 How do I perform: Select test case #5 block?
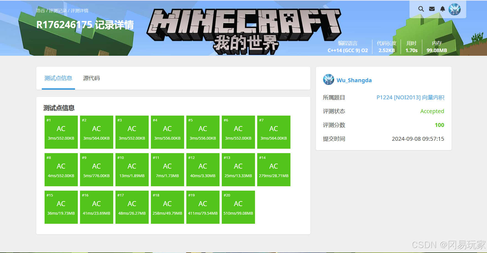[203, 132]
